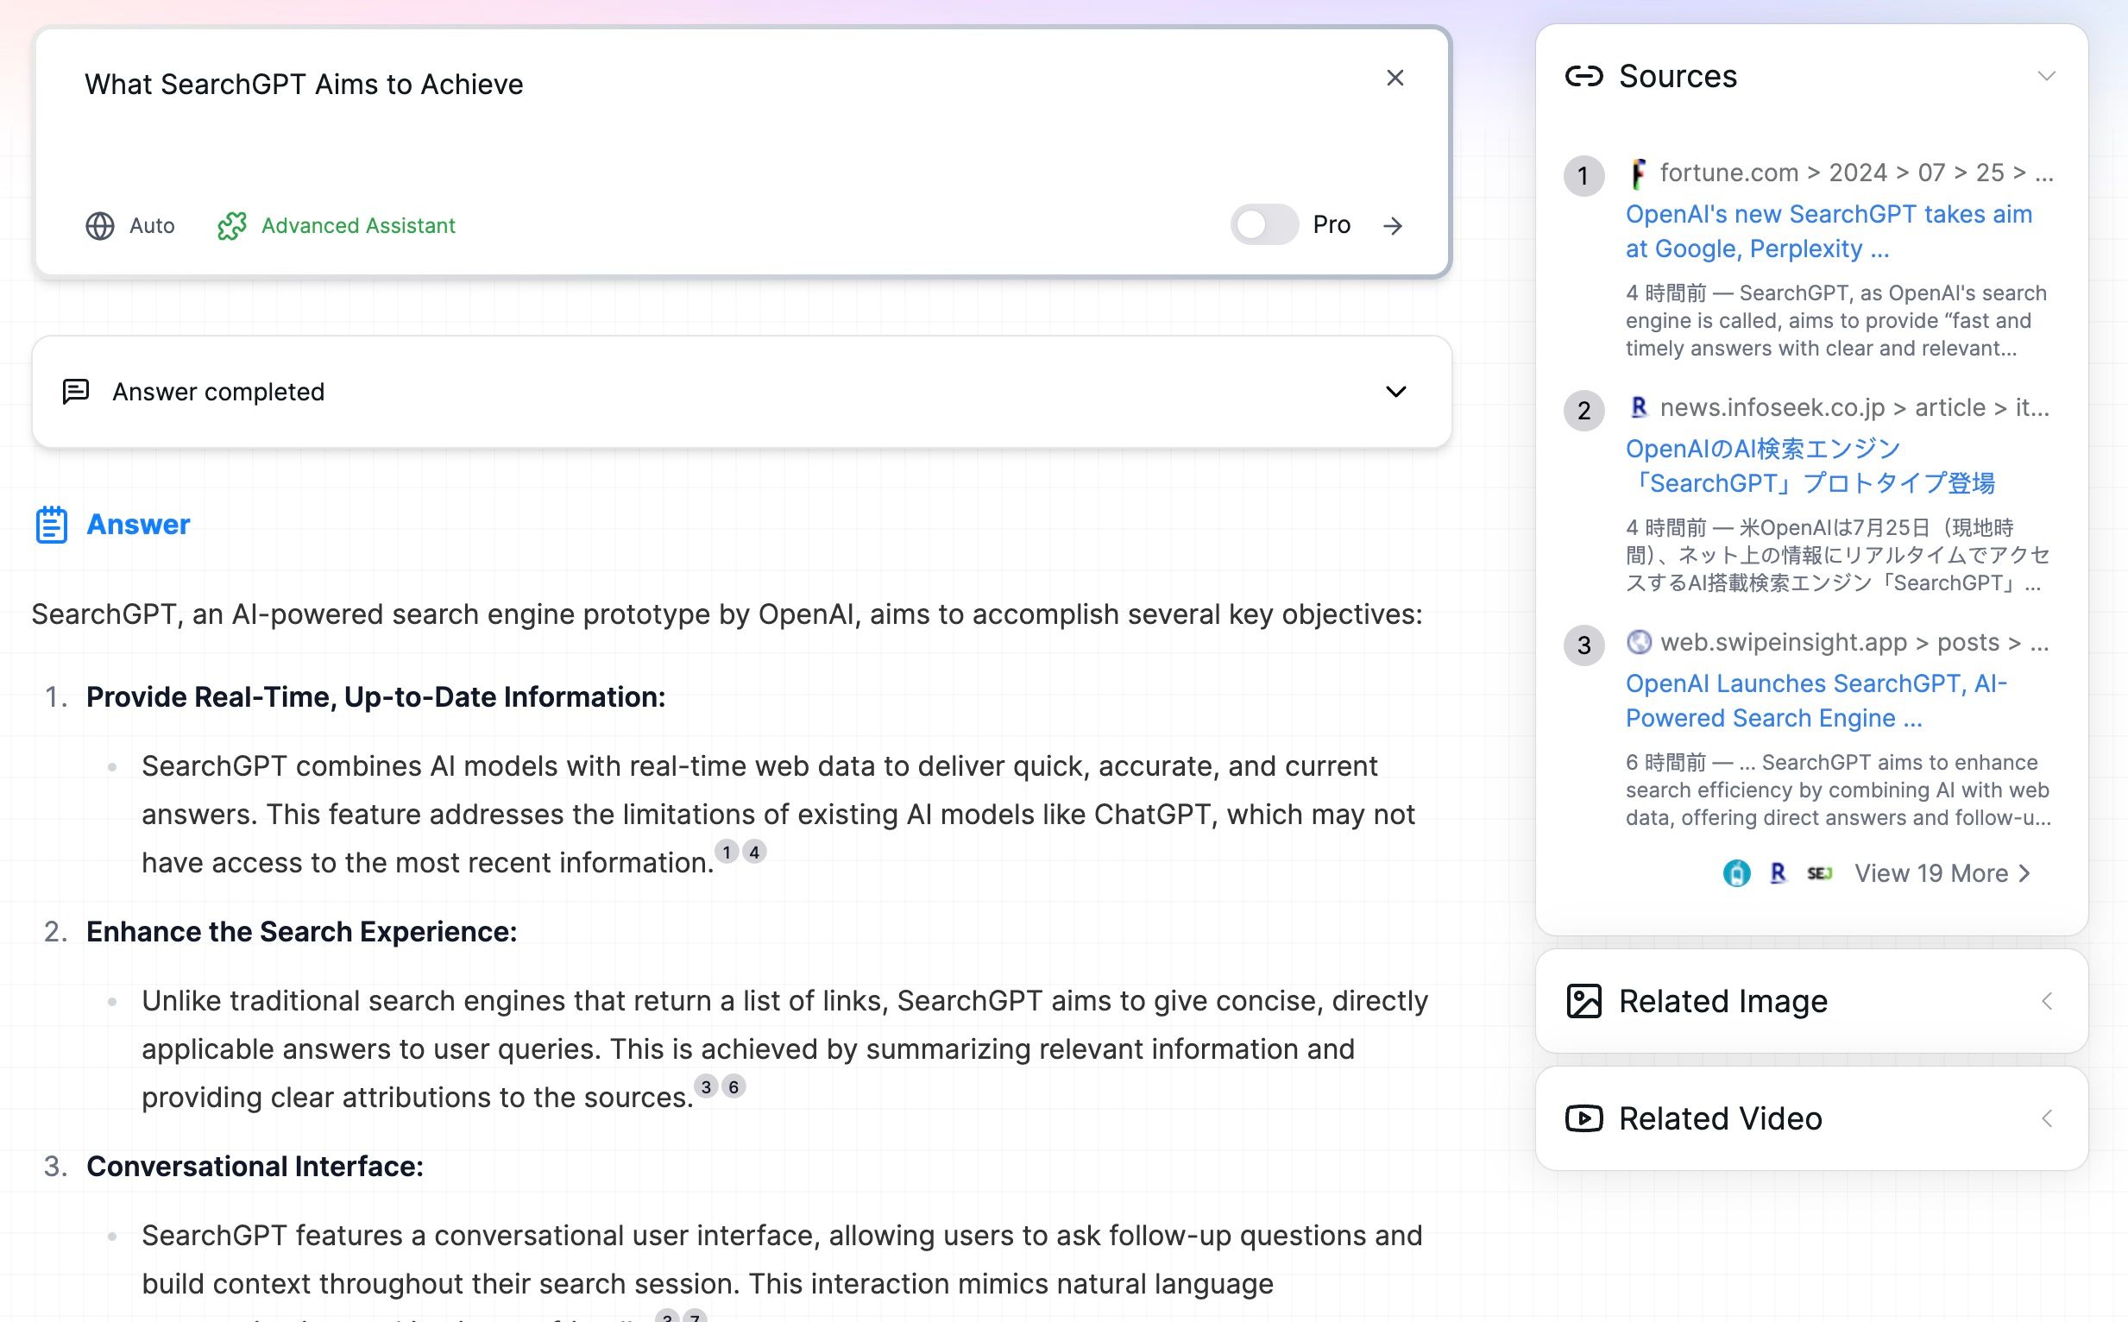Click Provide Real-Time, Up-to-Date Information heading
Image resolution: width=2128 pixels, height=1322 pixels.
[376, 697]
